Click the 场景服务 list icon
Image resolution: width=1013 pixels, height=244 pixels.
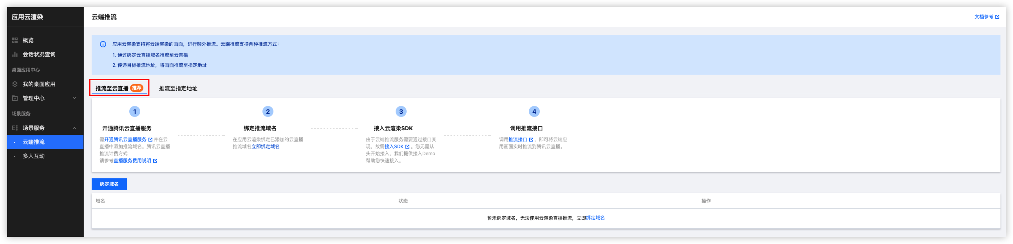click(x=15, y=128)
